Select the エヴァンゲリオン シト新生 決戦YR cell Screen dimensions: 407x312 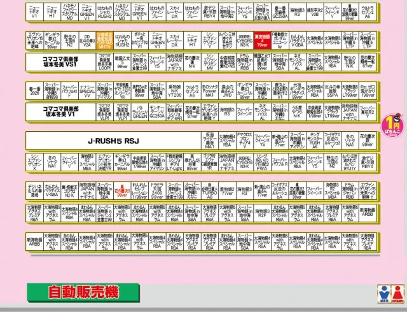tap(104, 162)
